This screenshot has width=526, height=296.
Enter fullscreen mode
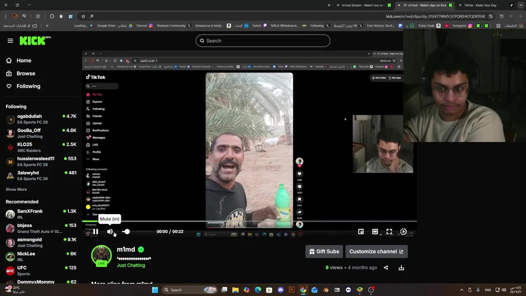[x=389, y=231]
